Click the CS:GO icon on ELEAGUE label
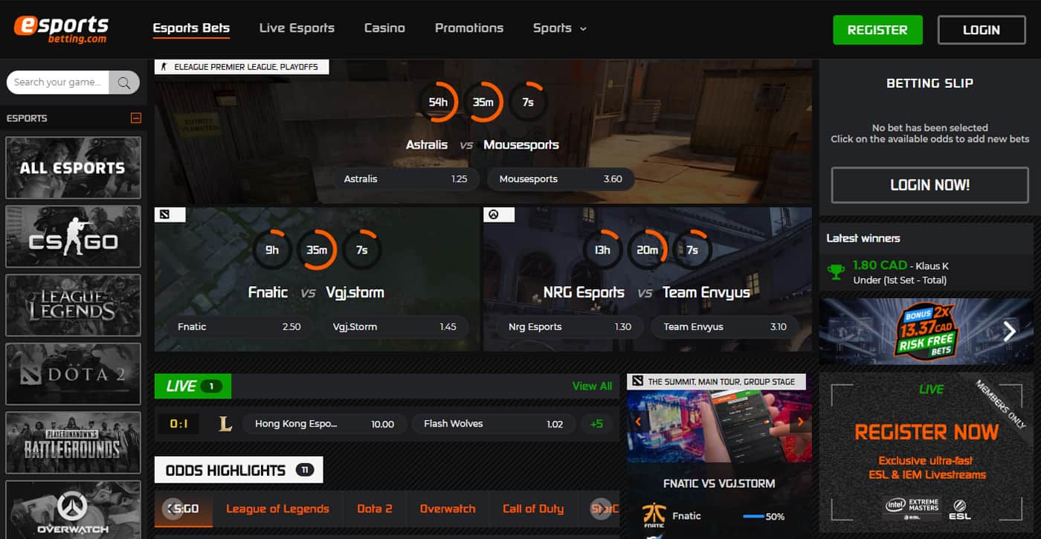The height and width of the screenshot is (539, 1041). (164, 67)
